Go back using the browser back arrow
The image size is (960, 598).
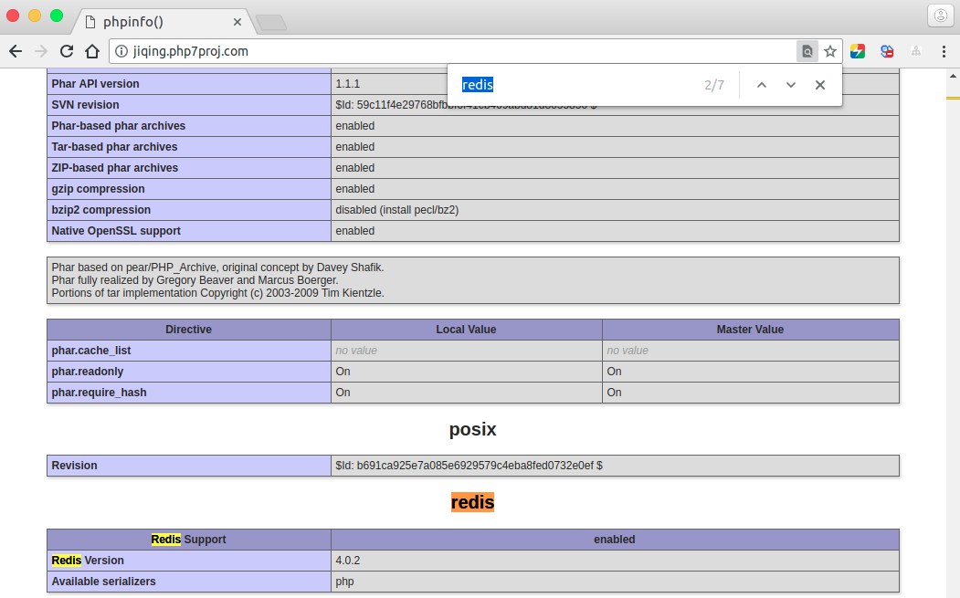click(x=16, y=51)
